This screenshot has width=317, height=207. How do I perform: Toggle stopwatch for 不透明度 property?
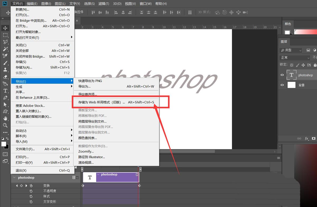(x=31, y=191)
